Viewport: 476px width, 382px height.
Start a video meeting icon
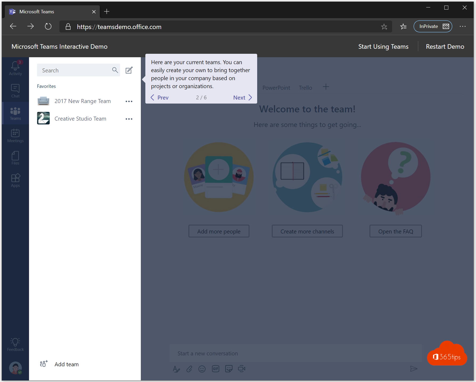tap(242, 369)
